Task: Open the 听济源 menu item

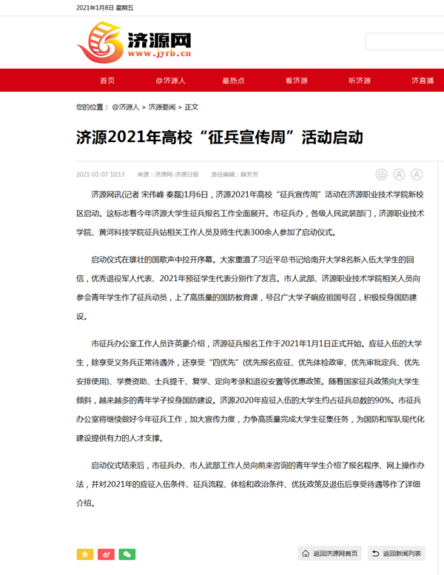Action: point(360,81)
